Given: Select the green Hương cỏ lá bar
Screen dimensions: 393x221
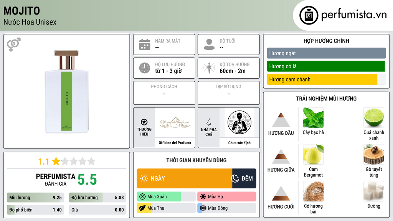Looking at the screenshot, I should point(326,66).
